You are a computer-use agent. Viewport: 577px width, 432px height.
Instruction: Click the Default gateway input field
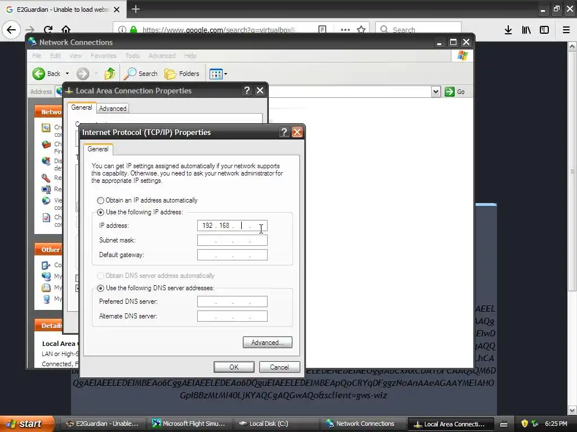[x=232, y=255]
